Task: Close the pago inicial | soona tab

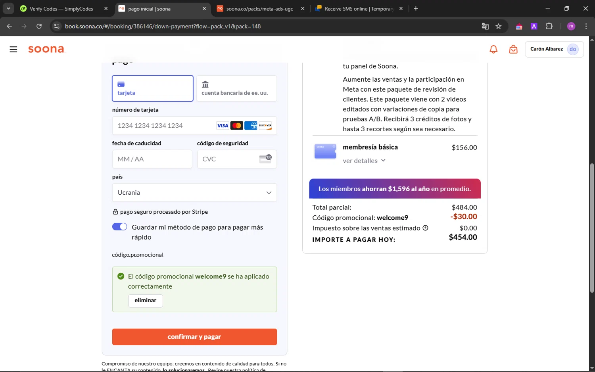Action: tap(204, 9)
